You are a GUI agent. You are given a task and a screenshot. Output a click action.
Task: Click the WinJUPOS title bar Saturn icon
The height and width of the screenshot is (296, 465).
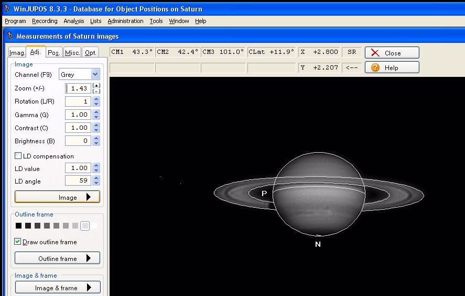point(6,9)
